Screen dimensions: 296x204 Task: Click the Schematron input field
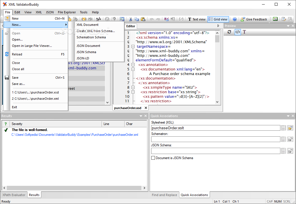[216, 139]
